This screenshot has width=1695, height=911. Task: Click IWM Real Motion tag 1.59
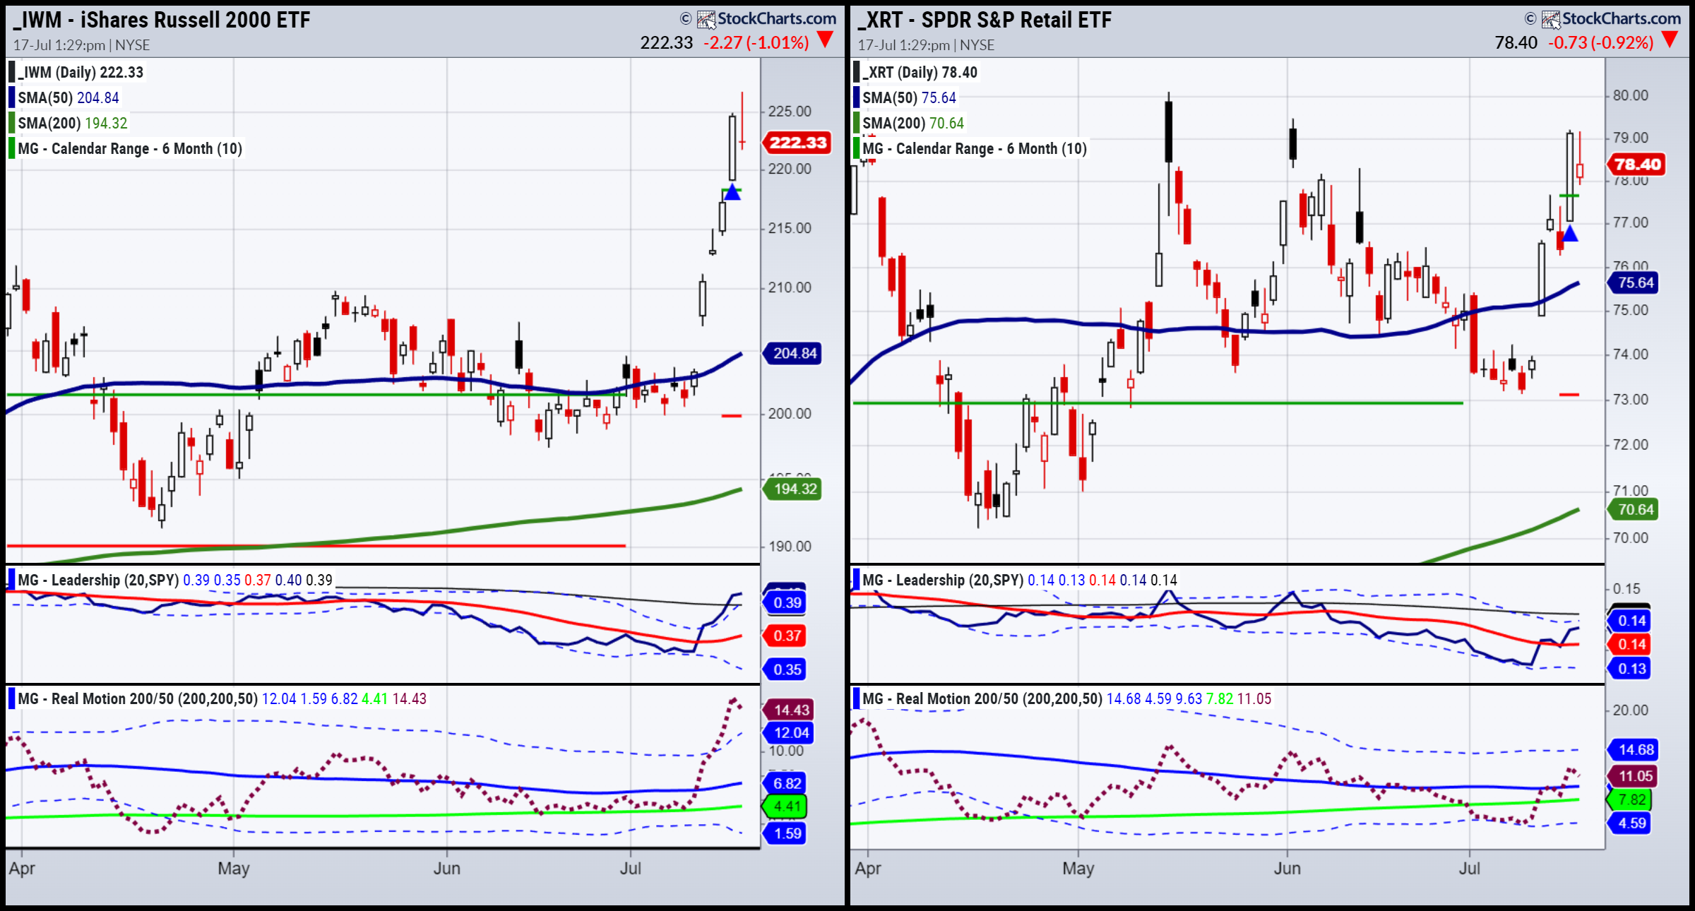pos(786,833)
